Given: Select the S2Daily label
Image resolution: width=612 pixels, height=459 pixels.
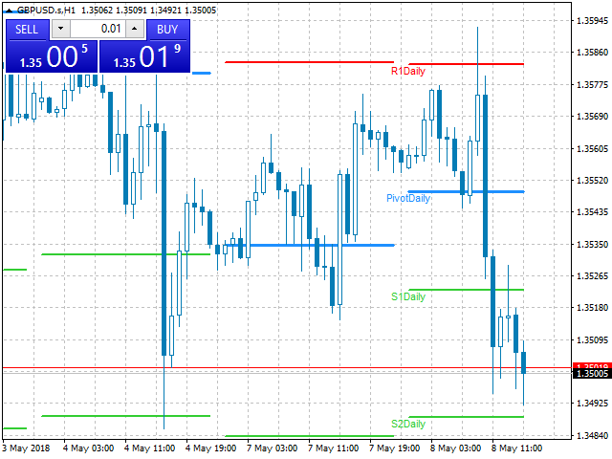Looking at the screenshot, I should pyautogui.click(x=408, y=424).
